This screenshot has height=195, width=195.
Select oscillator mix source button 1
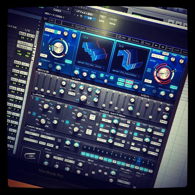tap(102, 75)
